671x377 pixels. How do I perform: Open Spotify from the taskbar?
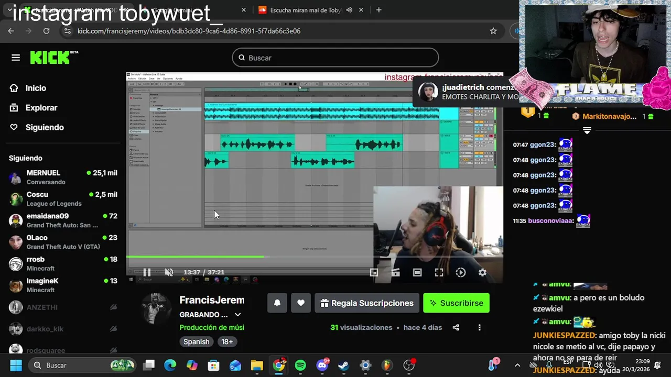pyautogui.click(x=300, y=365)
